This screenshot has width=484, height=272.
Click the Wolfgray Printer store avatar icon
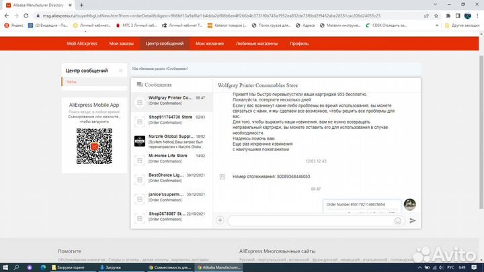[x=140, y=102]
